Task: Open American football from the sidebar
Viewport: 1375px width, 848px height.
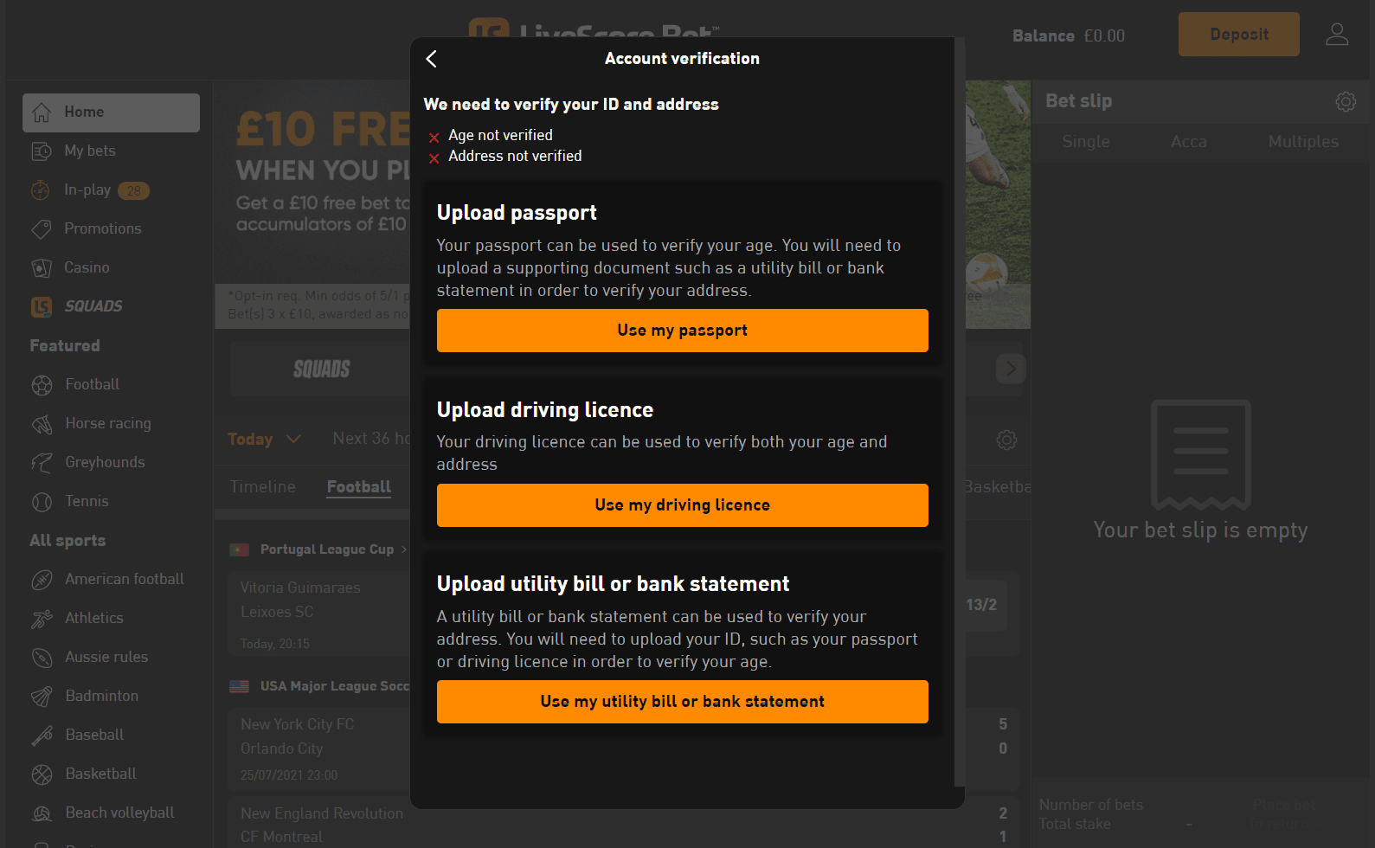Action: [124, 579]
